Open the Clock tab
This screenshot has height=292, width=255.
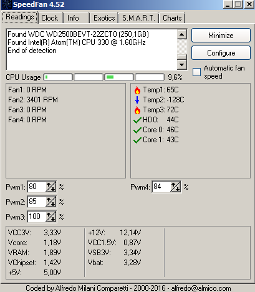[x=50, y=18]
